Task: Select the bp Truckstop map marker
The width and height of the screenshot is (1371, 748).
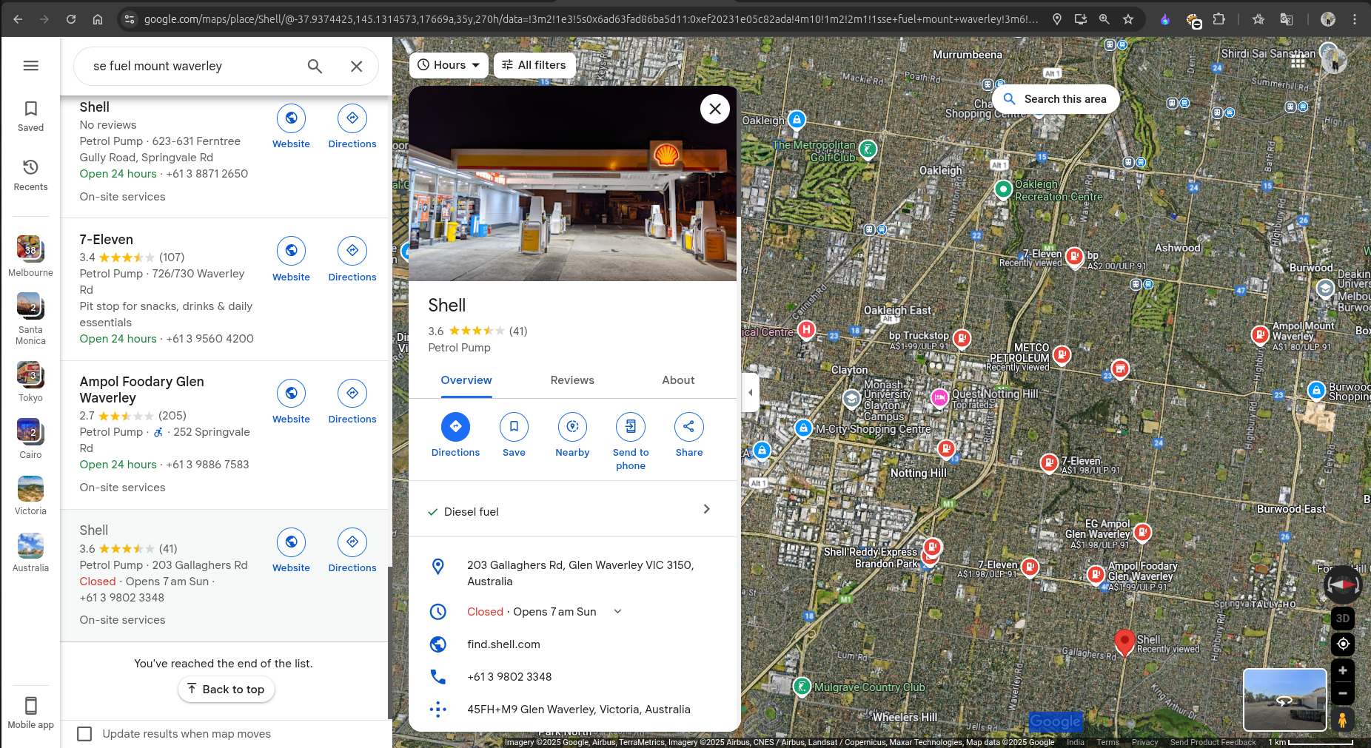Action: 961,339
